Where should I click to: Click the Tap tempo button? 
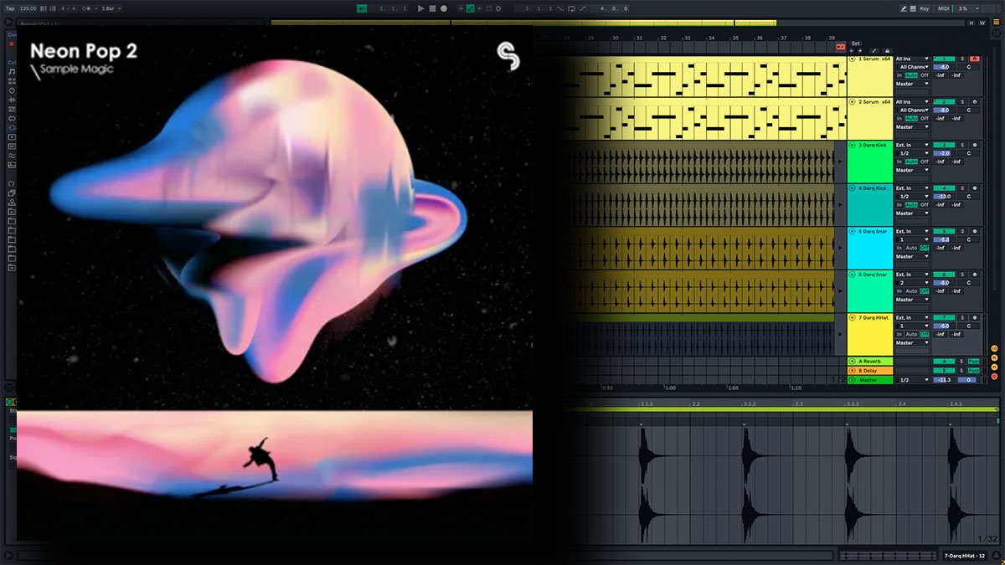coord(10,8)
